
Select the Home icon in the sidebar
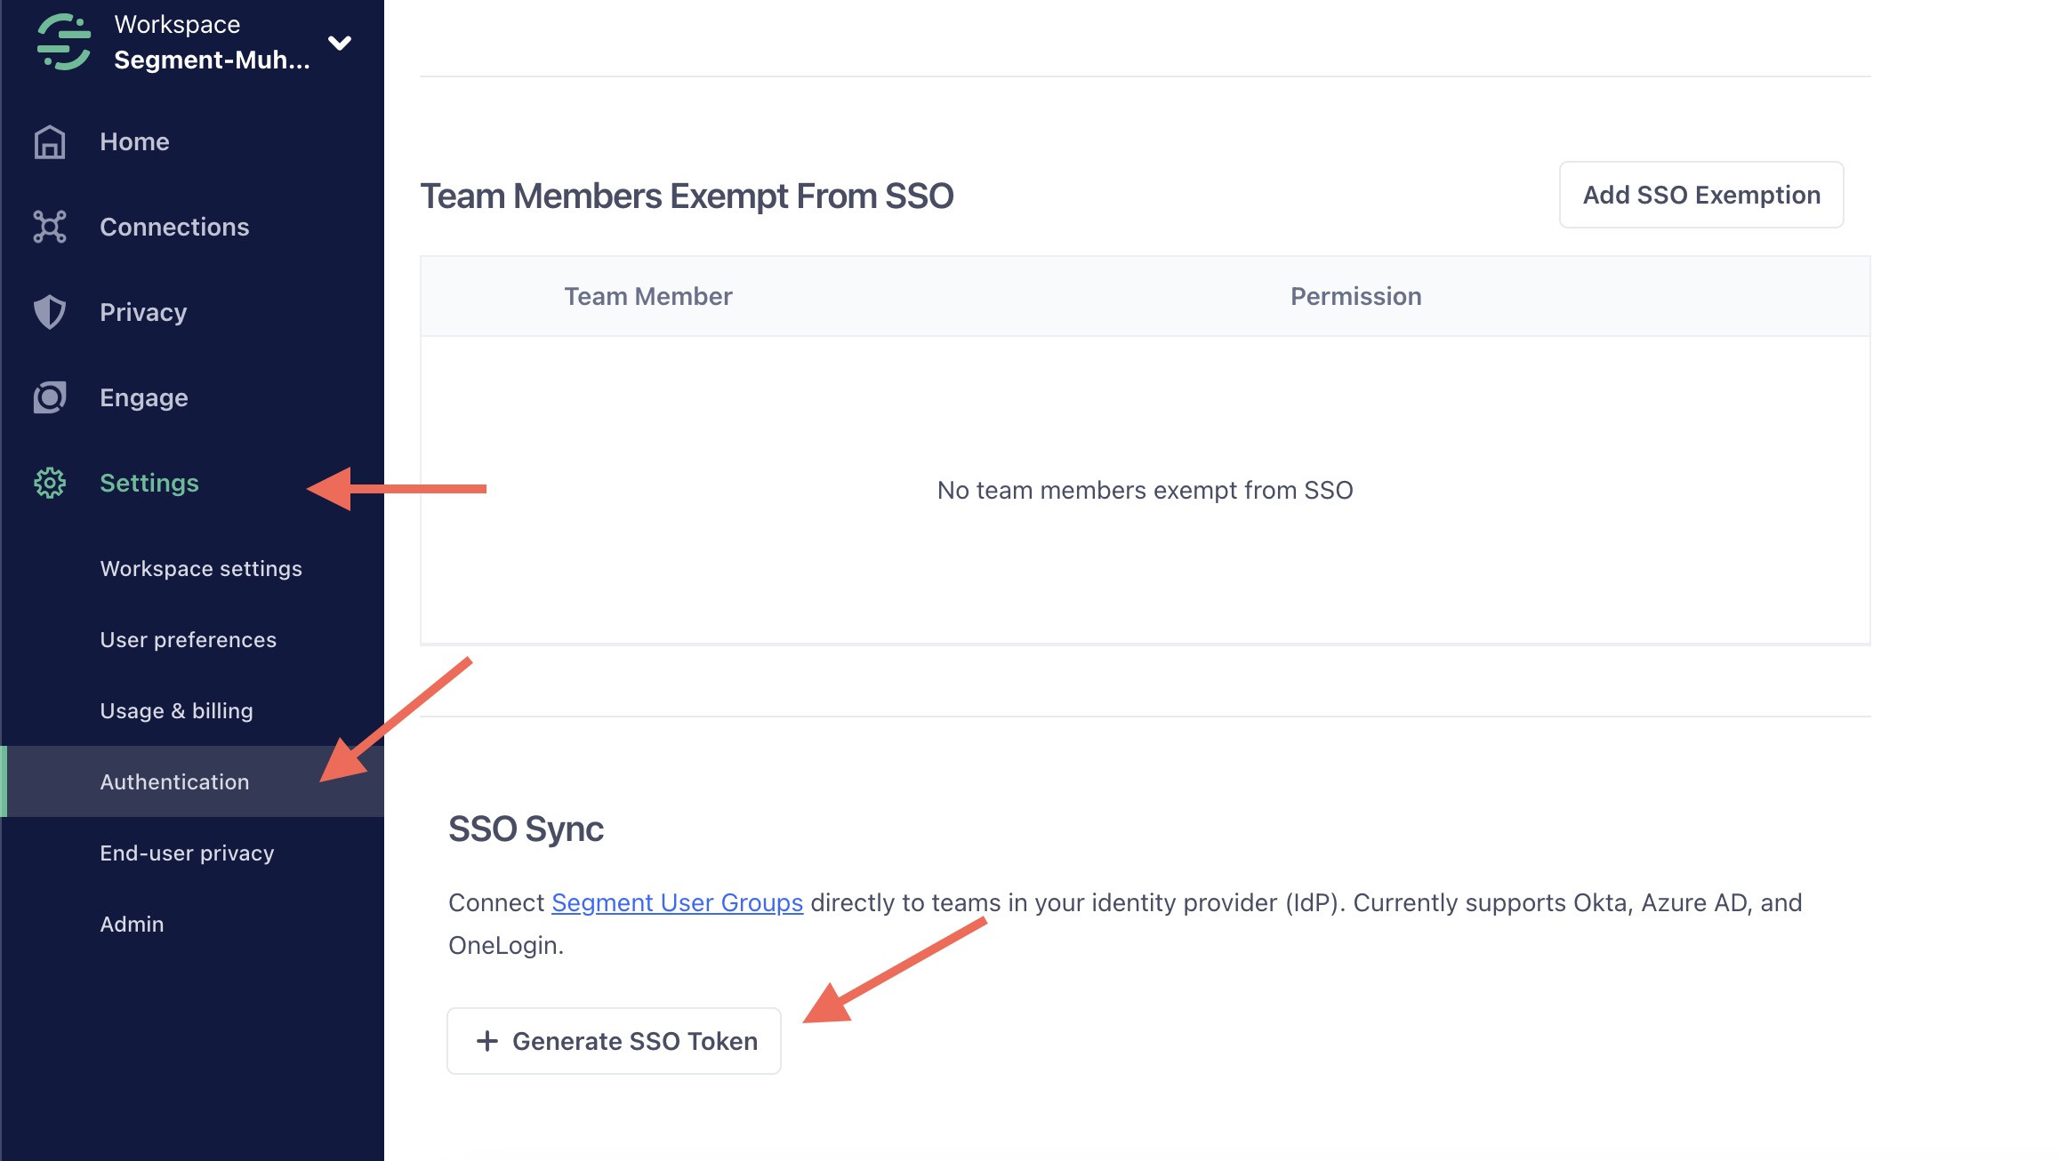51,140
